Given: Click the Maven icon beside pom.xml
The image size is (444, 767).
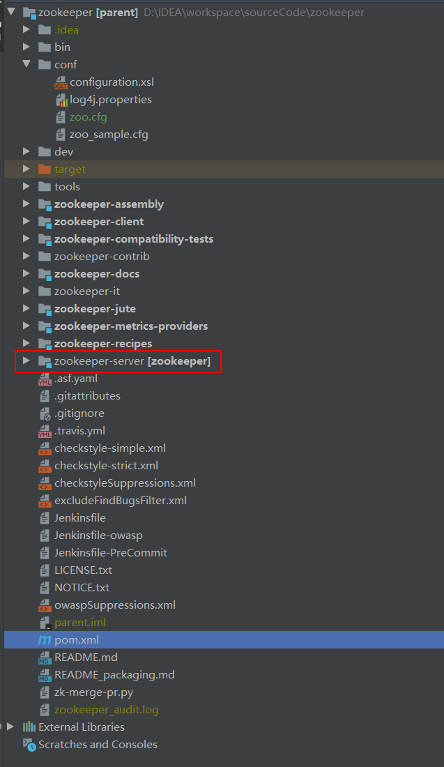Looking at the screenshot, I should pyautogui.click(x=45, y=640).
